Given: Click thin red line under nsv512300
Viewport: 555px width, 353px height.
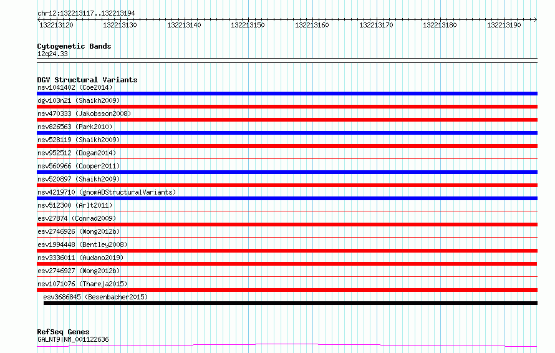Looking at the screenshot, I should point(287,211).
